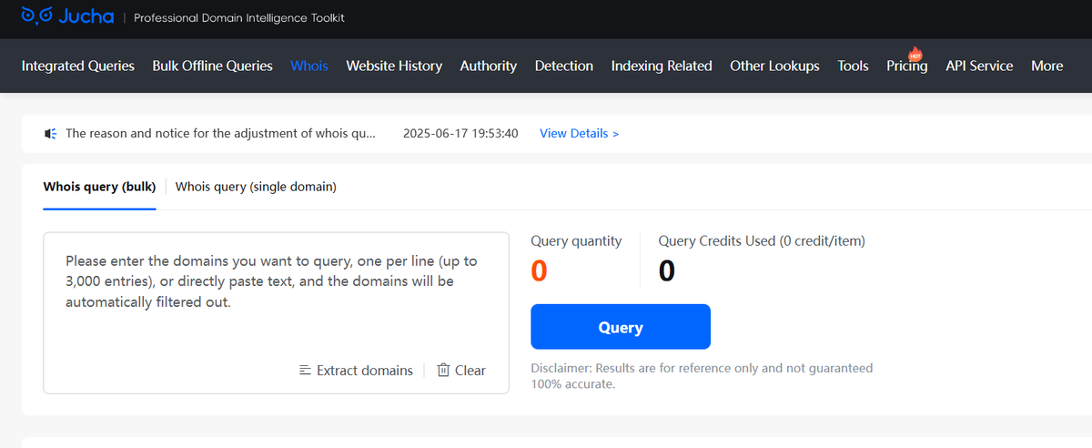Open the Jucha owl logo homepage
Image resolution: width=1092 pixels, height=448 pixels.
(x=67, y=17)
